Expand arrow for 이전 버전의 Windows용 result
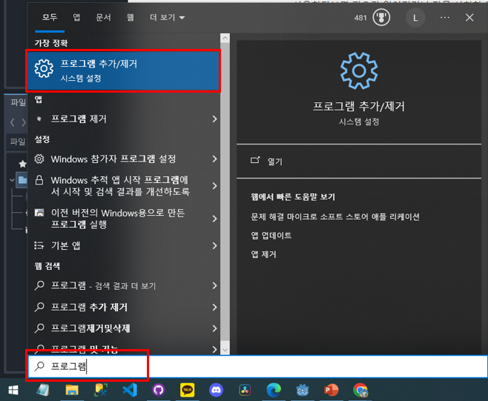This screenshot has height=401, width=488. click(x=214, y=219)
